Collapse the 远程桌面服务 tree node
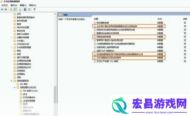 click(11, 81)
